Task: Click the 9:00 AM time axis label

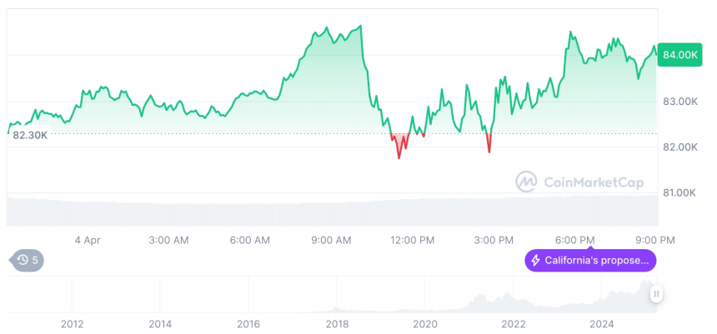Action: point(331,240)
